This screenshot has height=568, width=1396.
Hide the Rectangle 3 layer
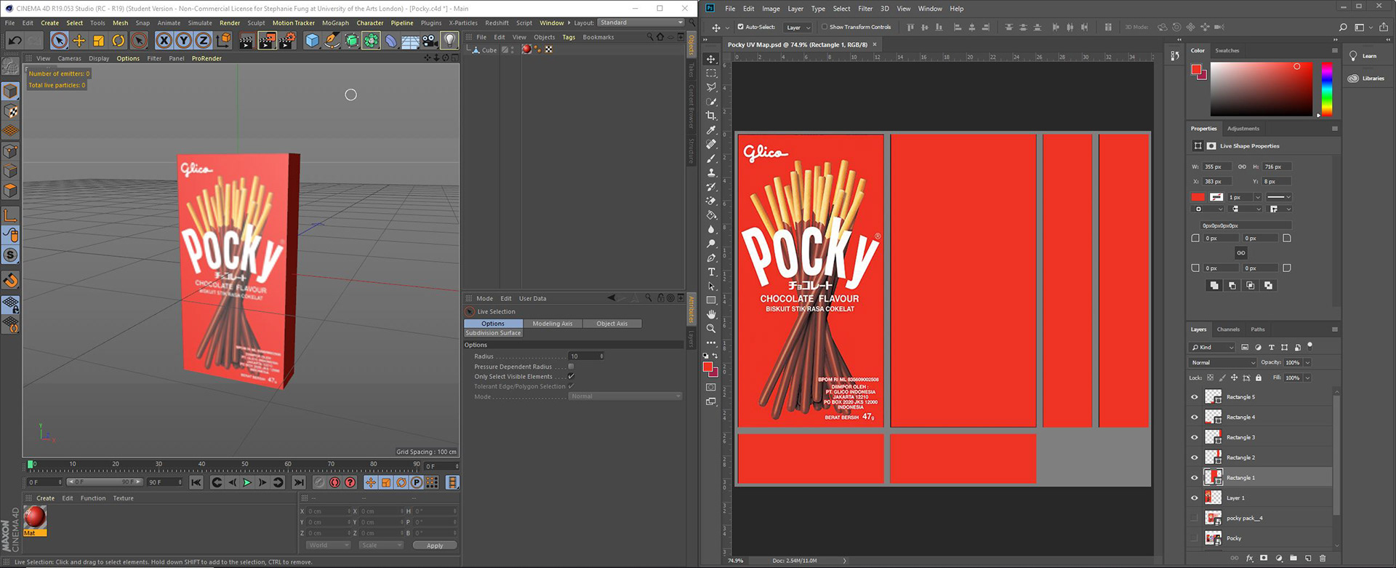point(1194,437)
